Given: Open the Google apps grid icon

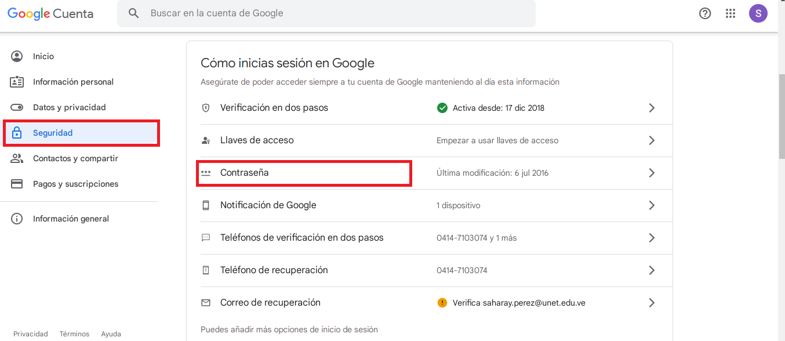Looking at the screenshot, I should point(731,13).
